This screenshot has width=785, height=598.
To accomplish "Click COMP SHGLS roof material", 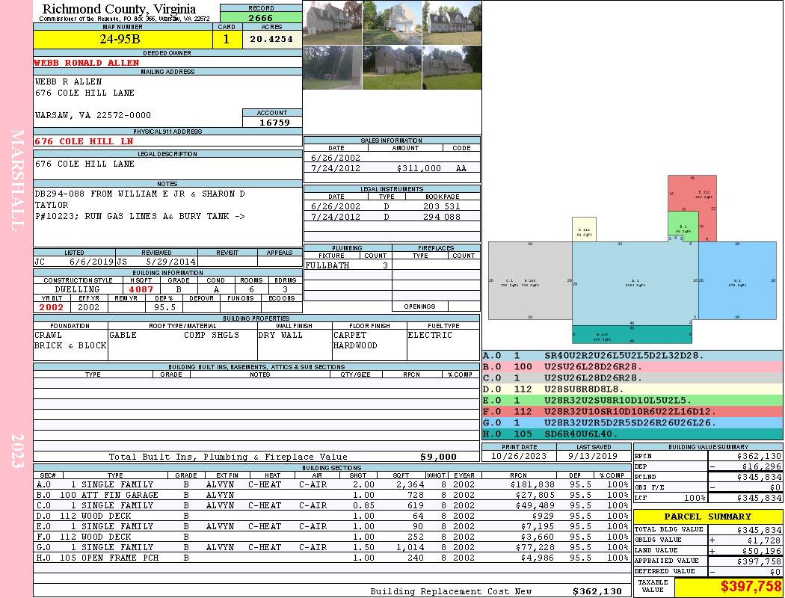I will pyautogui.click(x=212, y=335).
